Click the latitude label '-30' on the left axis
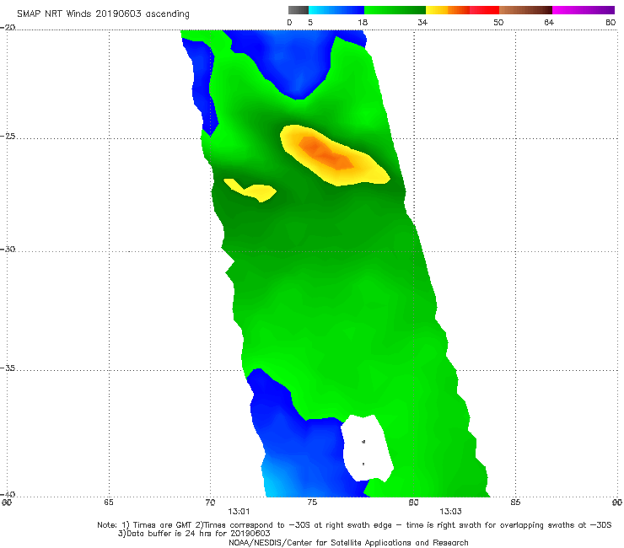This screenshot has width=624, height=548. point(8,249)
